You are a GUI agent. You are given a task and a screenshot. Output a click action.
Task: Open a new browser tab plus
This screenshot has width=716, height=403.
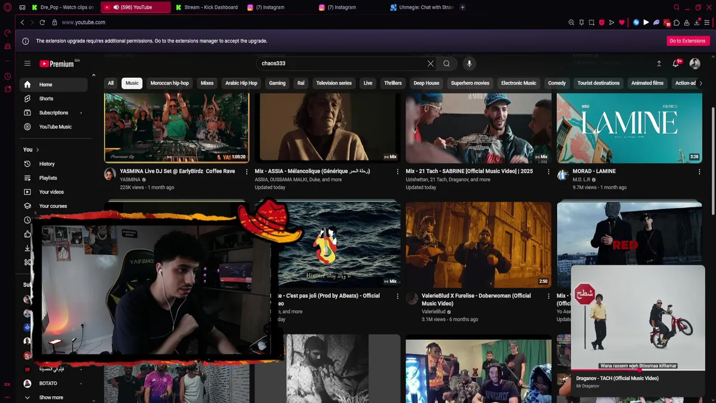(463, 7)
